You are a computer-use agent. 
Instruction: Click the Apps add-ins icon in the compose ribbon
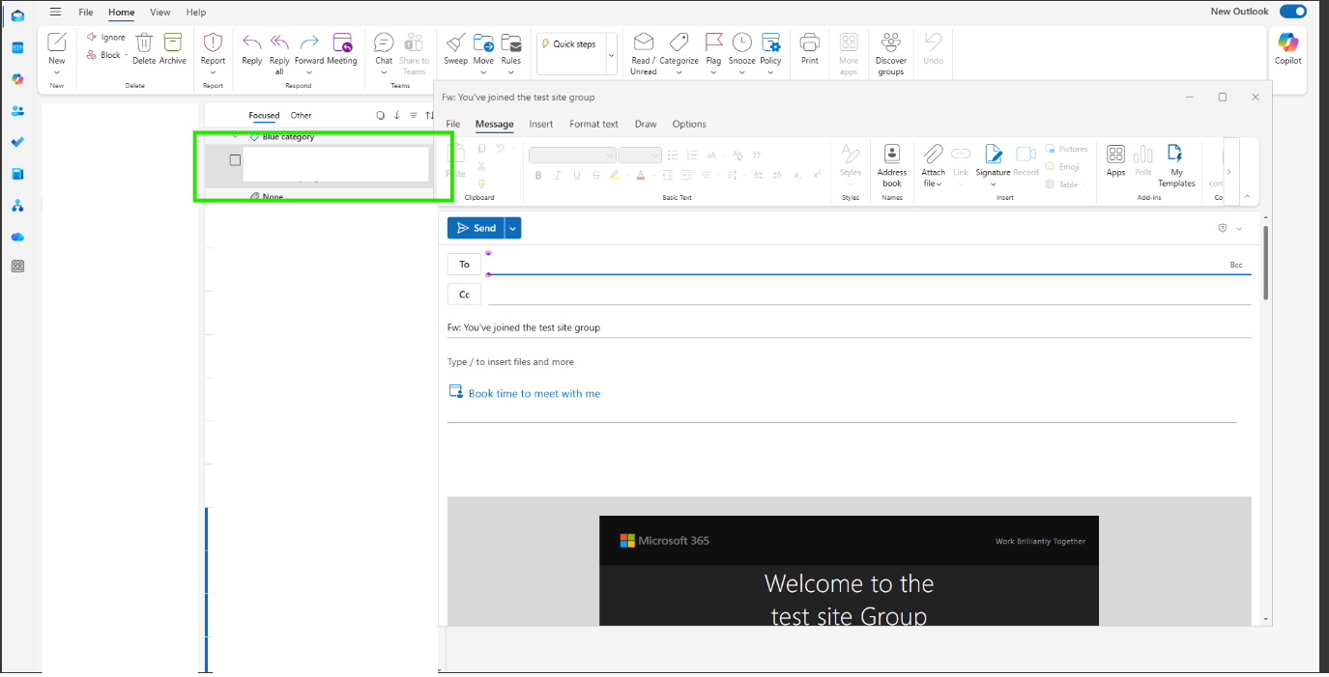tap(1116, 160)
